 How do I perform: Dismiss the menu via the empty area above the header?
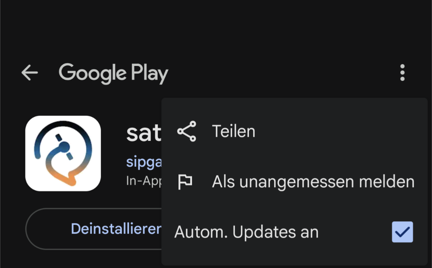pos(216,26)
